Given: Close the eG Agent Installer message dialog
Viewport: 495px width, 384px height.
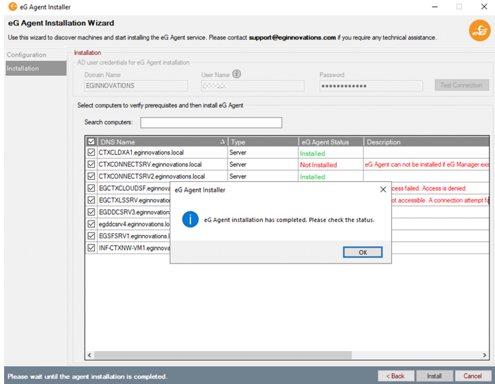Looking at the screenshot, I should (x=383, y=190).
